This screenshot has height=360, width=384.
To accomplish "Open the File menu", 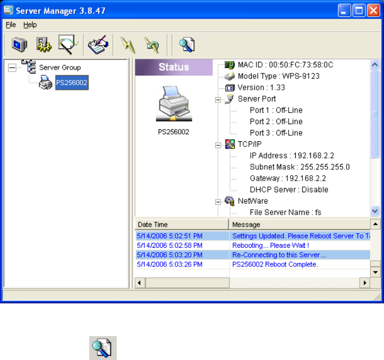I will tap(11, 24).
